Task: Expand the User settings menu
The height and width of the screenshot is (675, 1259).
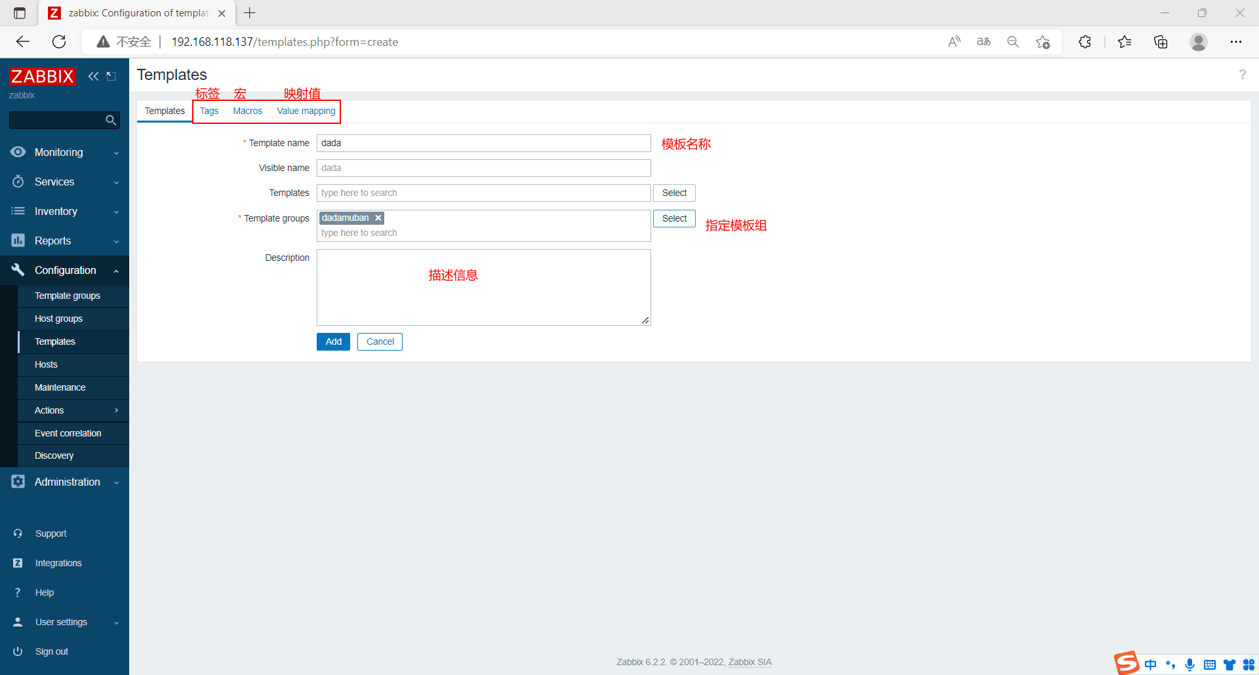Action: 116,623
